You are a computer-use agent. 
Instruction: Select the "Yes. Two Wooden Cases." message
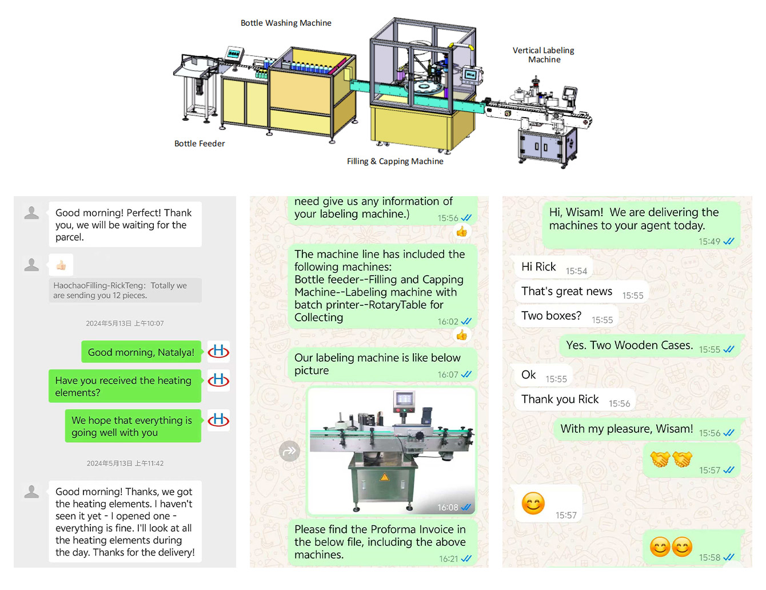629,345
